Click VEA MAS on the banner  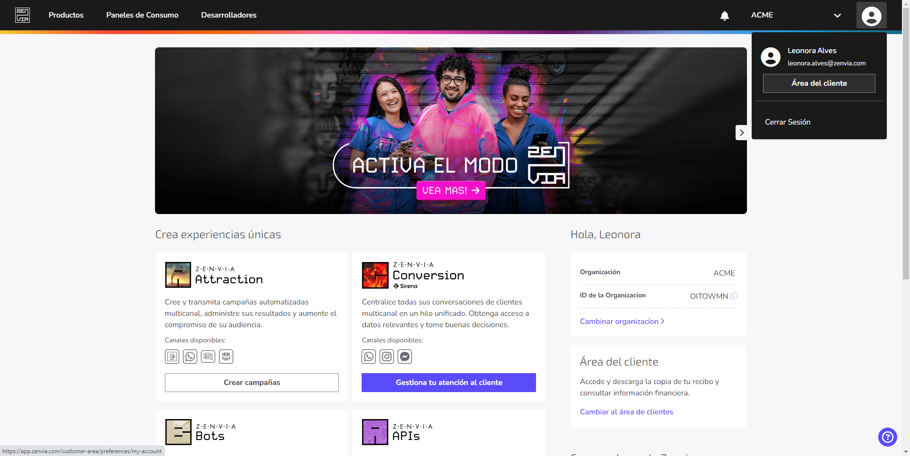[x=451, y=190]
